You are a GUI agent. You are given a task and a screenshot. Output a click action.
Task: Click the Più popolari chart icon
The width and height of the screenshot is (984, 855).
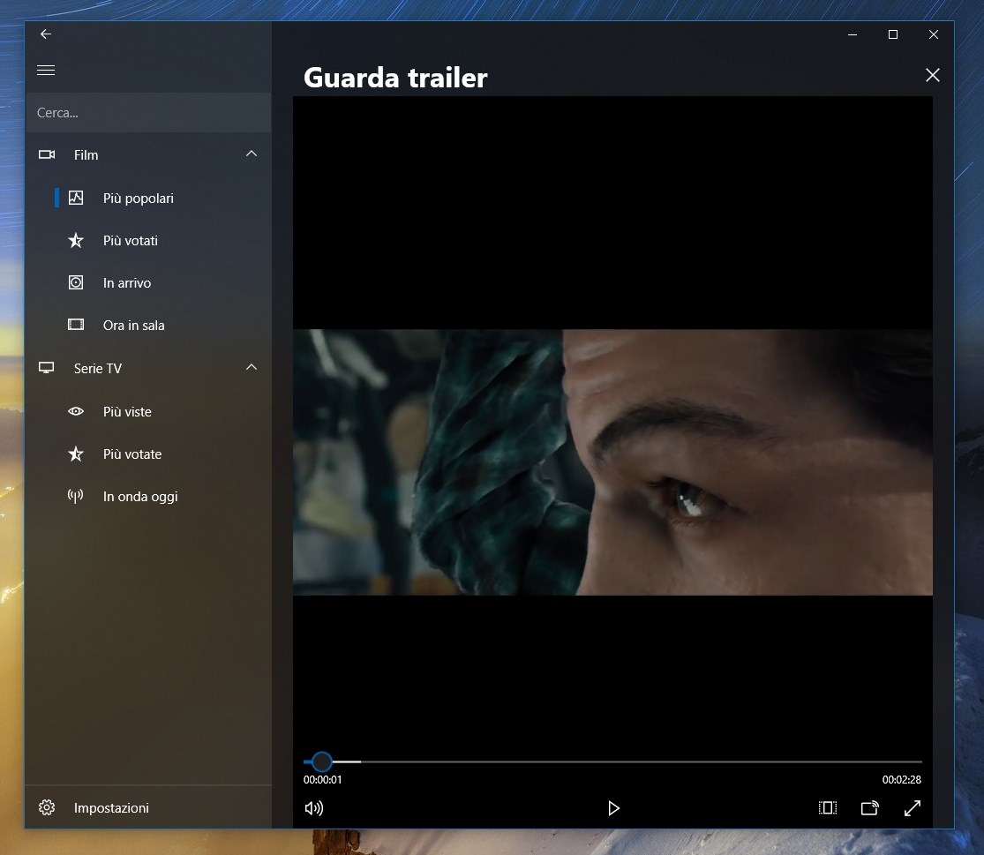(x=76, y=198)
